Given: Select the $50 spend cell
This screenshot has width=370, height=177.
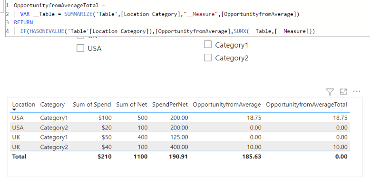Looking at the screenshot, I should (107, 138).
